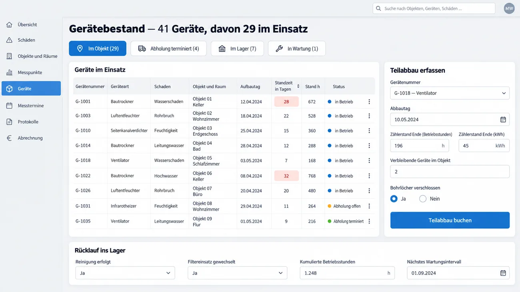Click Infrarotheizer device type cell
Image resolution: width=520 pixels, height=292 pixels.
[123, 206]
